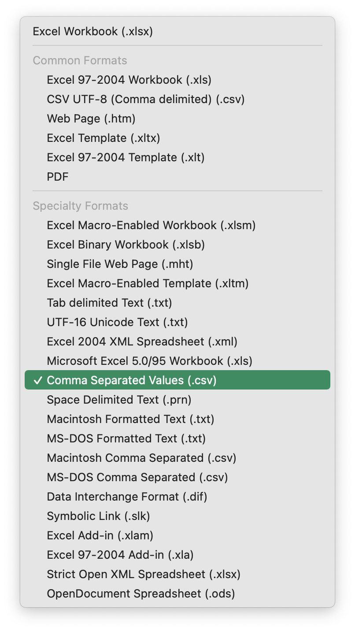
Task: Select Web Page (.htm) format
Action: tap(91, 119)
